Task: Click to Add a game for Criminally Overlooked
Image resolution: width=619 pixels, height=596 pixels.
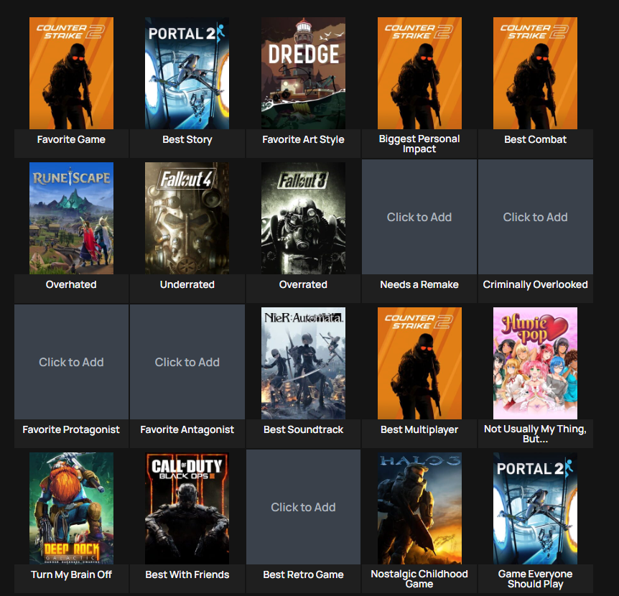Action: point(535,217)
